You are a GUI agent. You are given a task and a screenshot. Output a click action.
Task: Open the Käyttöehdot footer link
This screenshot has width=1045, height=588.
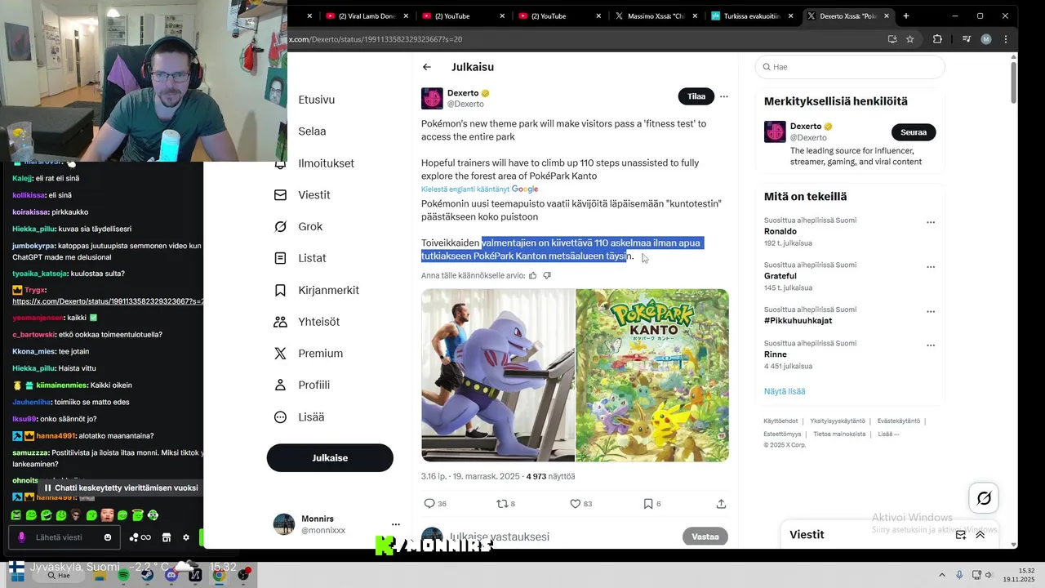[780, 421]
